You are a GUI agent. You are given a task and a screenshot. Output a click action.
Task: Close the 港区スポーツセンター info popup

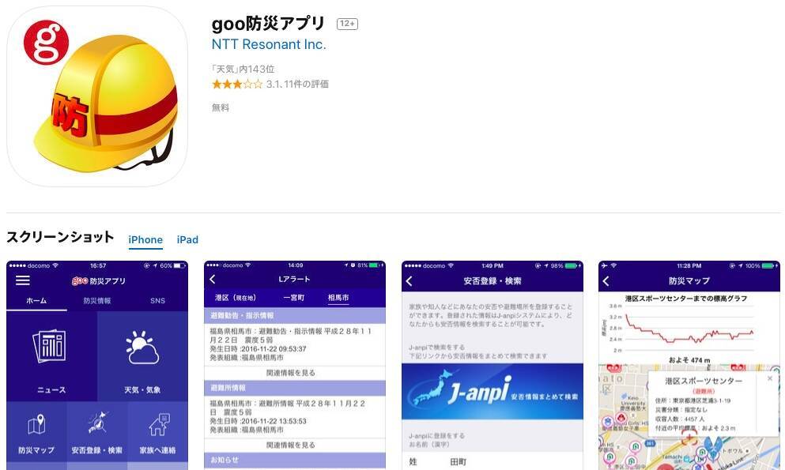770,378
